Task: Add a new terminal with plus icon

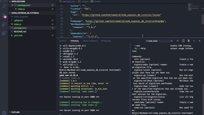Action: click(x=178, y=41)
